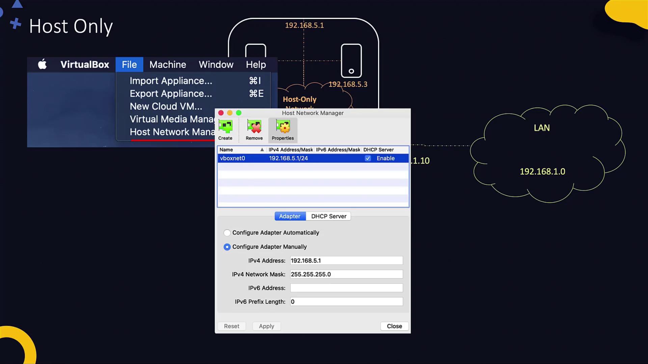Open the Machine menu
Screen dimensions: 648x364
click(168, 64)
